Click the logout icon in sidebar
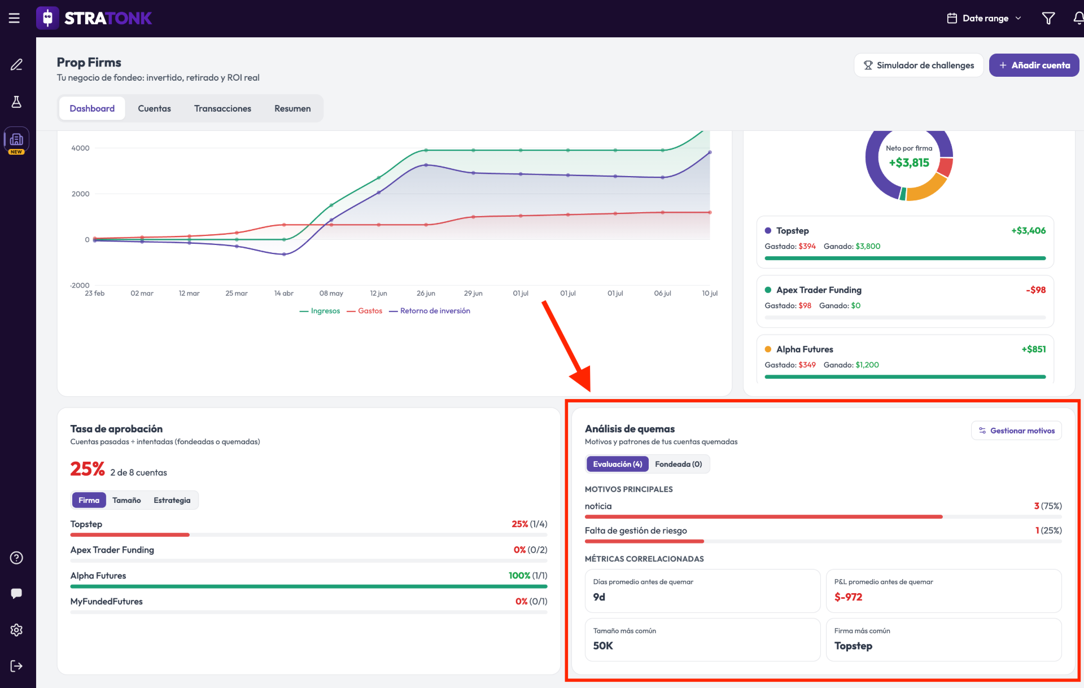Image resolution: width=1084 pixels, height=688 pixels. click(x=16, y=666)
